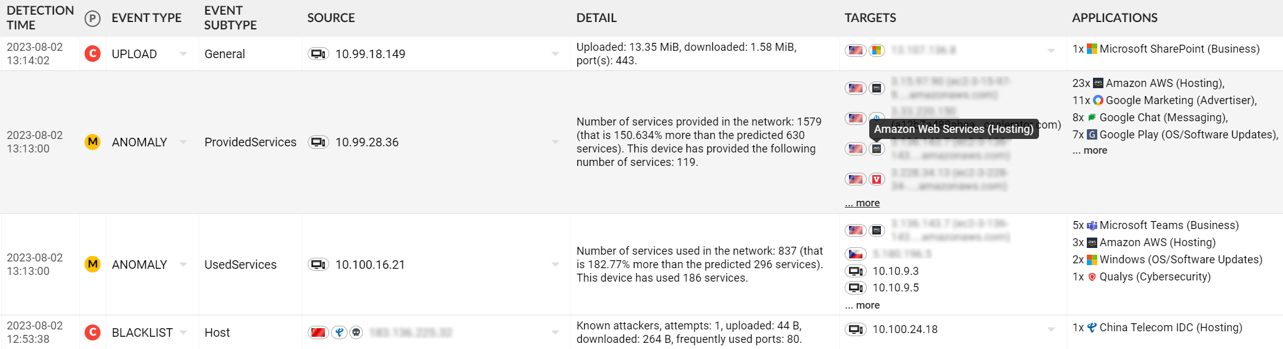Expand the source dropdown for 10.99.28.36
This screenshot has width=1283, height=349.
(555, 142)
